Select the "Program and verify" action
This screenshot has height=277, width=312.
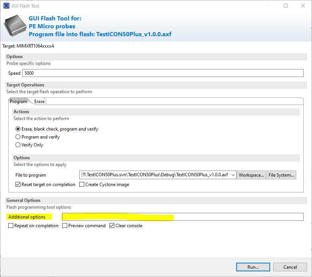[x=18, y=137]
